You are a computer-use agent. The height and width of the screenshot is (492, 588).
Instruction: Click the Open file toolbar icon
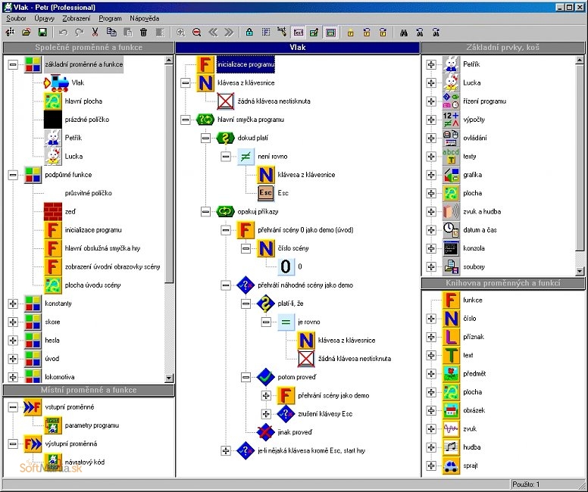(26, 33)
